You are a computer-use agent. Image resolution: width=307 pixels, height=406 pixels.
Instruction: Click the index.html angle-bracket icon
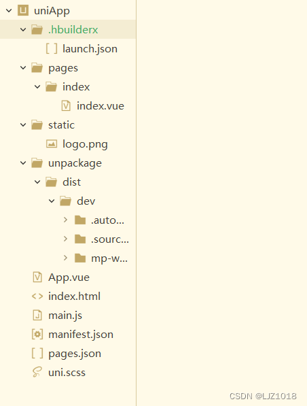coord(37,297)
